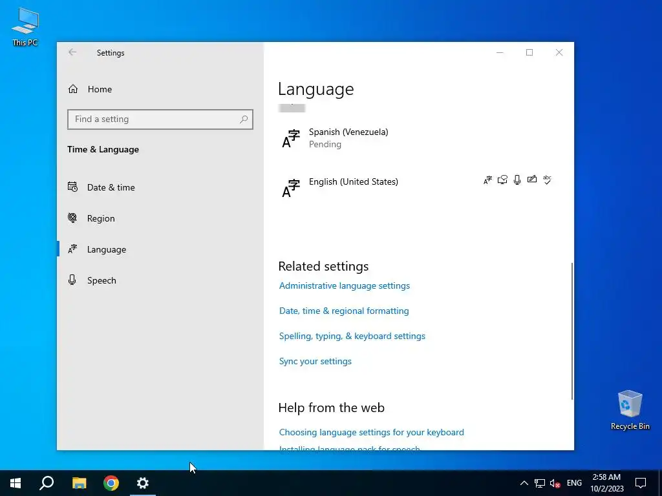Open Speech settings

[101, 280]
